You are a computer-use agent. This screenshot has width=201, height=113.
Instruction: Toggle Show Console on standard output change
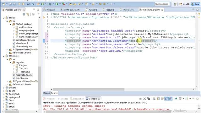pyautogui.click(x=166, y=99)
